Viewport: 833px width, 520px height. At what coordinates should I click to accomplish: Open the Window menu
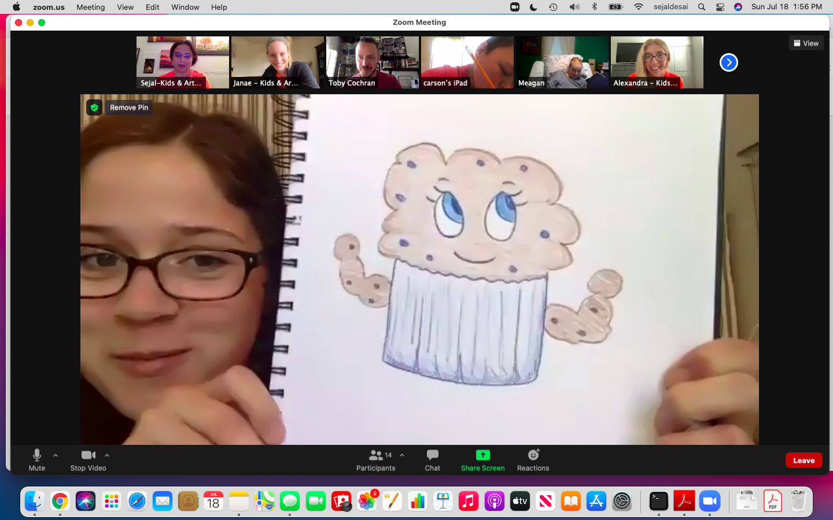click(185, 7)
